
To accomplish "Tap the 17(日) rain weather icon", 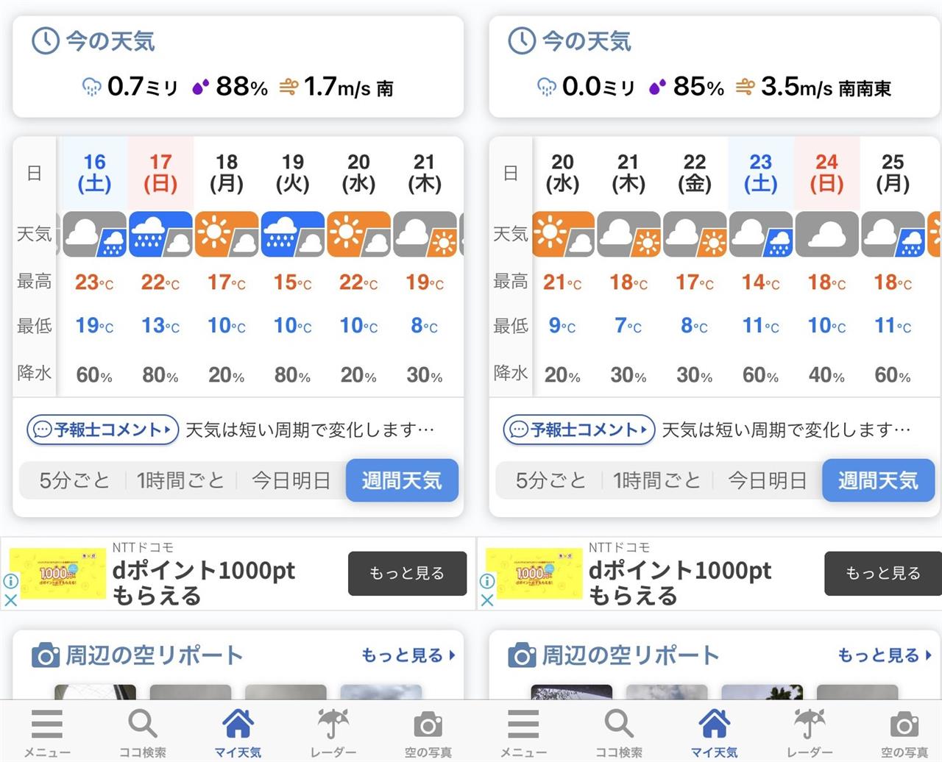I will 160,234.
